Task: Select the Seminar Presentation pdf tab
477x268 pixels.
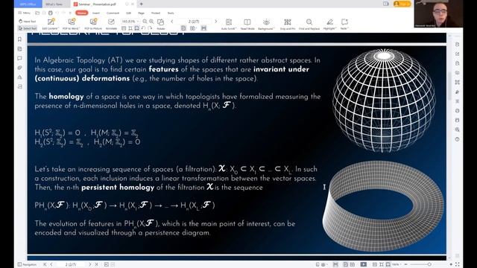Action: (97, 4)
